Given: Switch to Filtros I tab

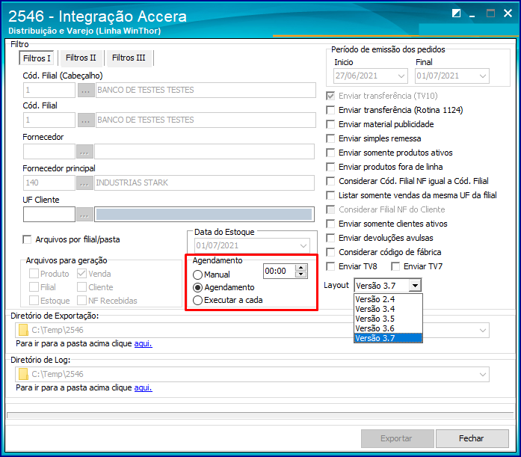Looking at the screenshot, I should click(x=37, y=58).
